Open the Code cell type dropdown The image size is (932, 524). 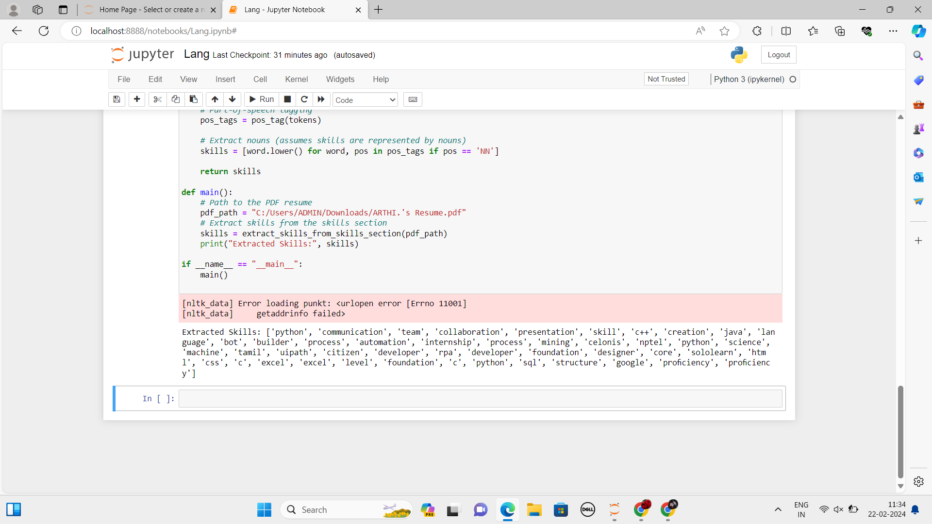[x=365, y=100]
